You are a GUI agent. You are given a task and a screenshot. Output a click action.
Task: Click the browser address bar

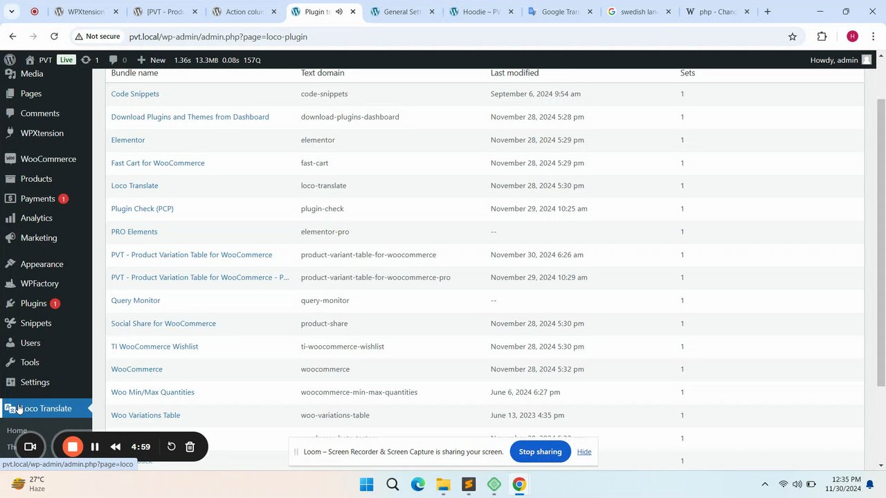coord(443,37)
